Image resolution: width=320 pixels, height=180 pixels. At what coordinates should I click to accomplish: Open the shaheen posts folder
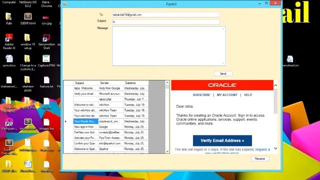(28, 83)
